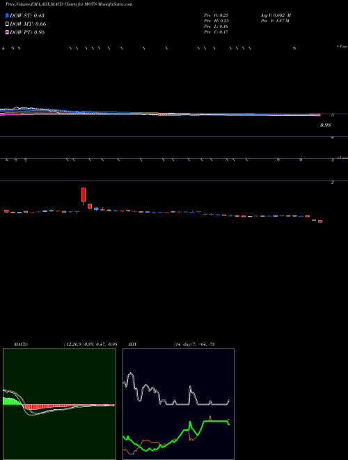Click the 0.98 price label
Screen dimensions: 348x460
pos(326,125)
